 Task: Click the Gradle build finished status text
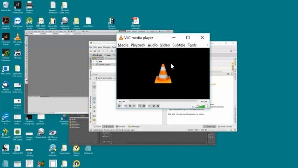point(114,130)
